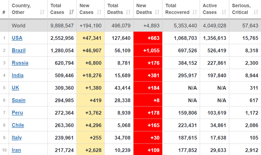Click sort arrows beside New Cases
The width and height of the screenshot is (261, 155).
(99, 12)
